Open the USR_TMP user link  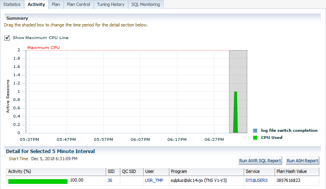[154, 180]
